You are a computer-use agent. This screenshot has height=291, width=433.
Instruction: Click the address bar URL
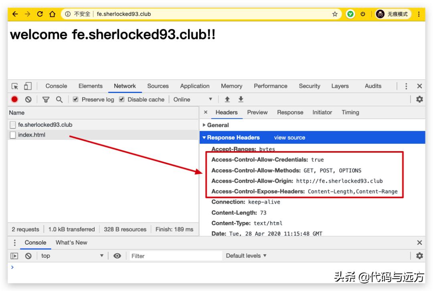124,14
